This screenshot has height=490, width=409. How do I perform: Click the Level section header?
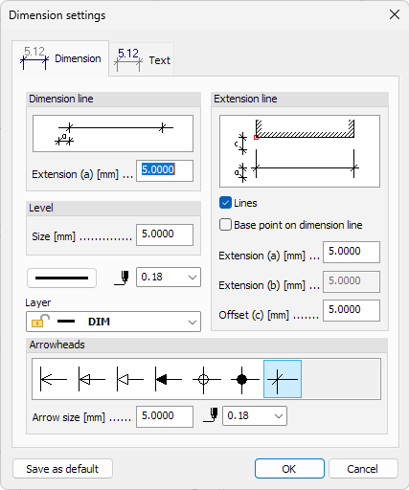pyautogui.click(x=113, y=208)
